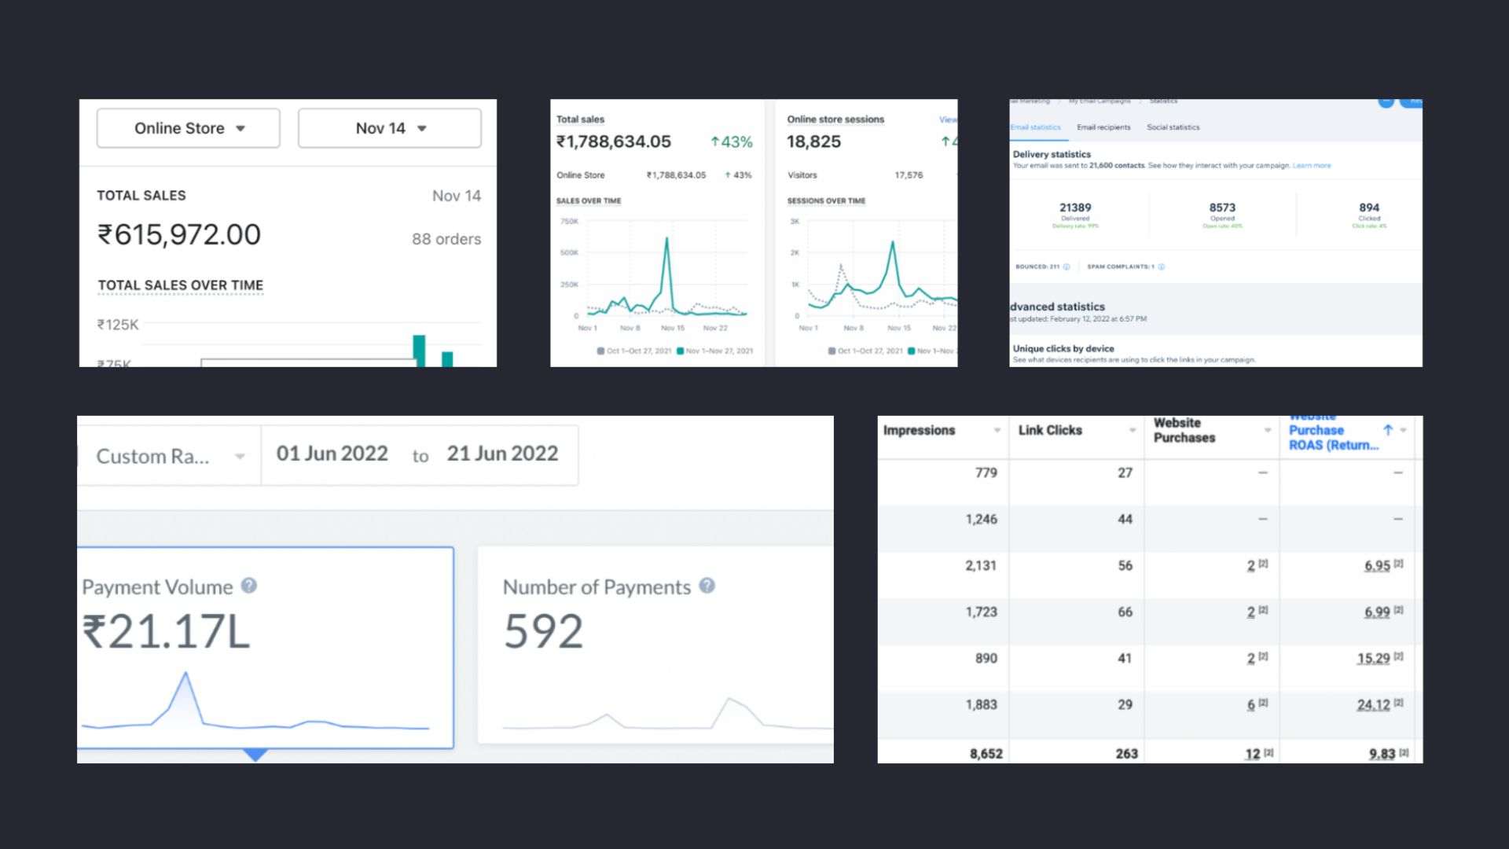Screen dimensions: 1509x849
Task: Click the View link on sessions card
Action: coord(948,119)
